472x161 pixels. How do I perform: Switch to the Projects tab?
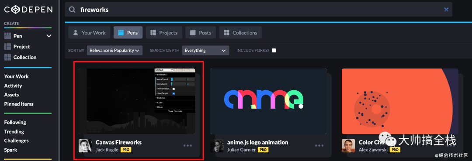coord(164,32)
